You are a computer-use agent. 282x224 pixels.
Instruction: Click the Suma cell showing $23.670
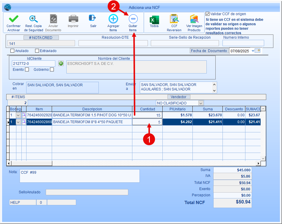(x=208, y=115)
